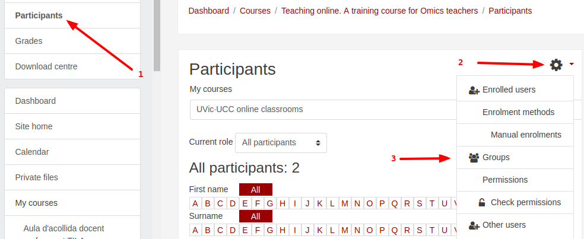Select Enrolment methods menu entry
Screen dimensions: 584x239
(x=518, y=112)
